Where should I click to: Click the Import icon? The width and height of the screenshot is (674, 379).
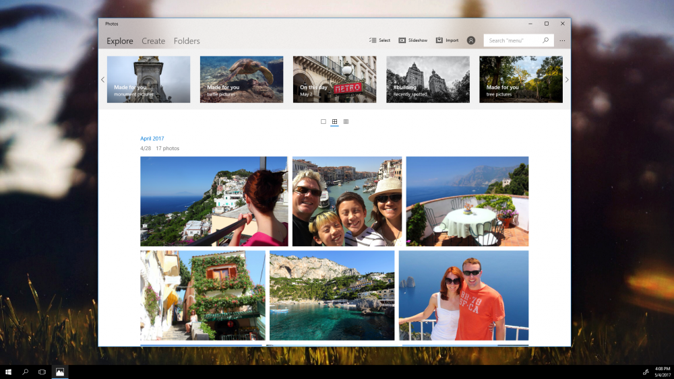(439, 40)
